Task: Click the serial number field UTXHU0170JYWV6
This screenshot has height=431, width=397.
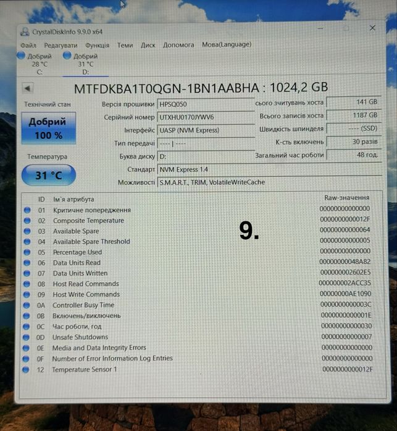Action: tap(206, 117)
